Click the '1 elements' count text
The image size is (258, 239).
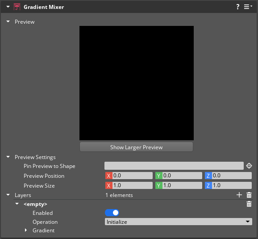pos(119,195)
